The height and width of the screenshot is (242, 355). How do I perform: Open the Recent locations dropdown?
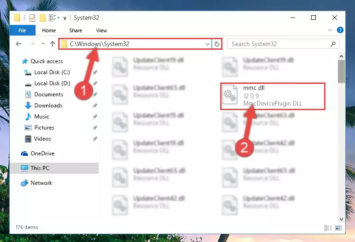tap(43, 44)
